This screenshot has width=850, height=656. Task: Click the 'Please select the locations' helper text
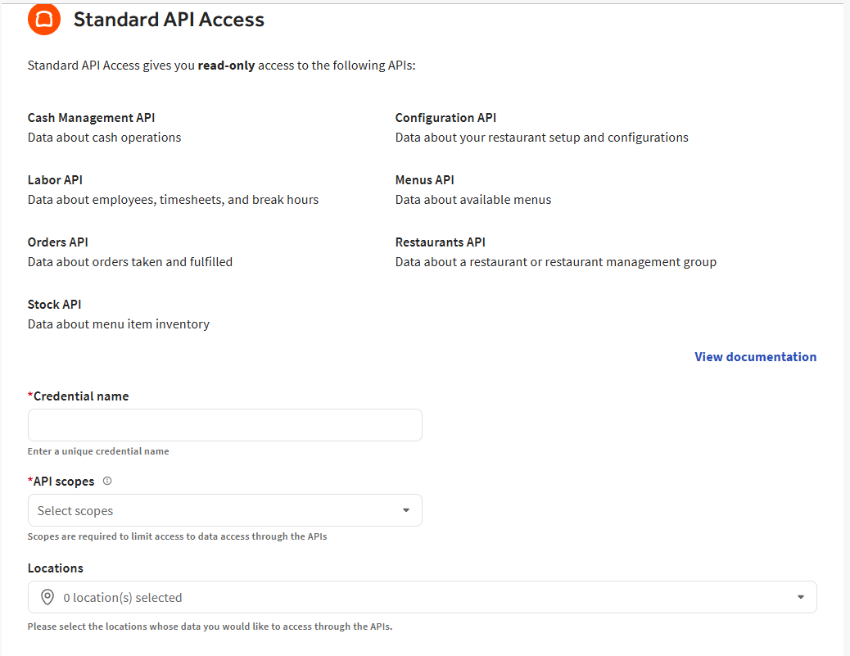210,627
